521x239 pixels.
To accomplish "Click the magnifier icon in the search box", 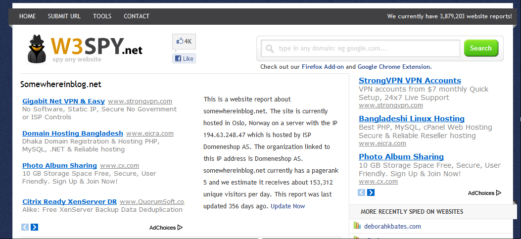I will pos(270,49).
